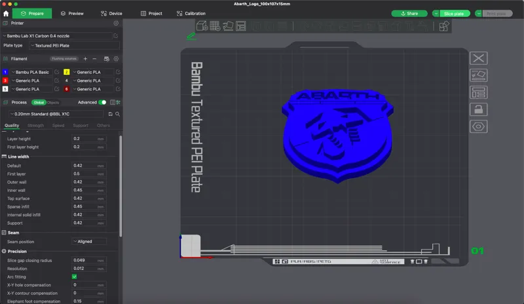
Task: Uncheck the Arc fitting checkbox
Action: pos(74,276)
